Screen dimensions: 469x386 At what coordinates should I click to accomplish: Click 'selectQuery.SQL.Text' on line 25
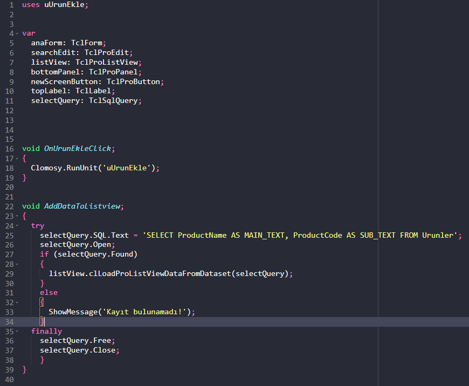(84, 235)
